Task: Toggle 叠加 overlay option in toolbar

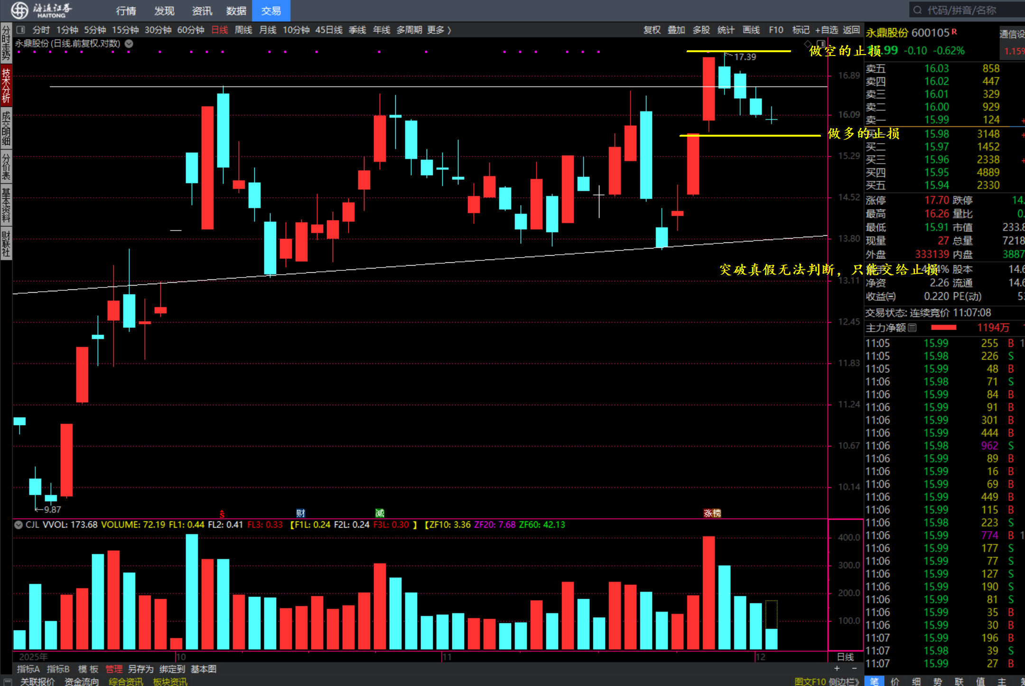Action: [x=676, y=30]
